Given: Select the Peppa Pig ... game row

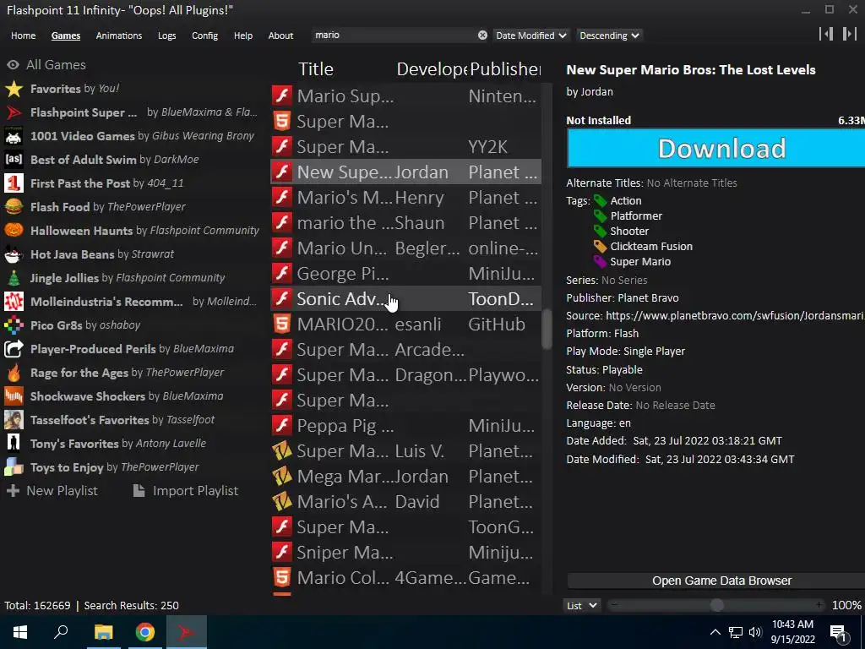Looking at the screenshot, I should tap(406, 426).
